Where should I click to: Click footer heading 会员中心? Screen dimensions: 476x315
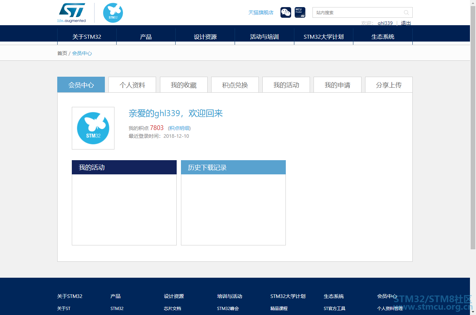387,296
